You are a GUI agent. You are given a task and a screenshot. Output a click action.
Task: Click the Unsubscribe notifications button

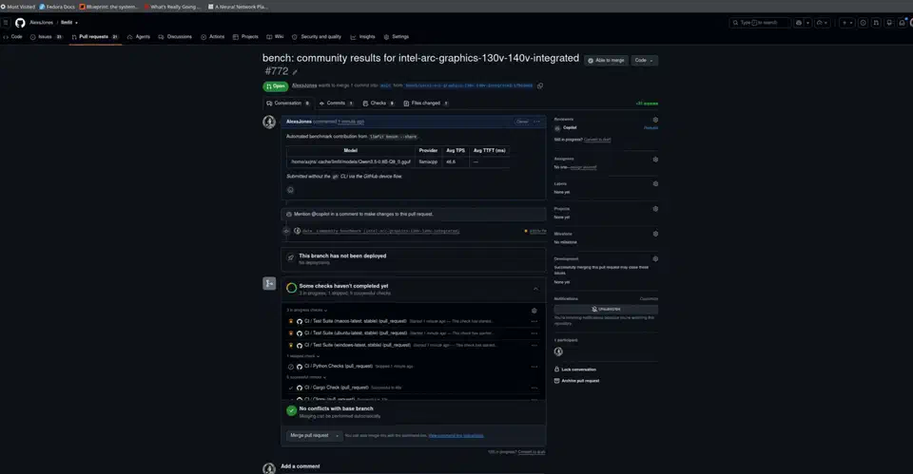606,309
